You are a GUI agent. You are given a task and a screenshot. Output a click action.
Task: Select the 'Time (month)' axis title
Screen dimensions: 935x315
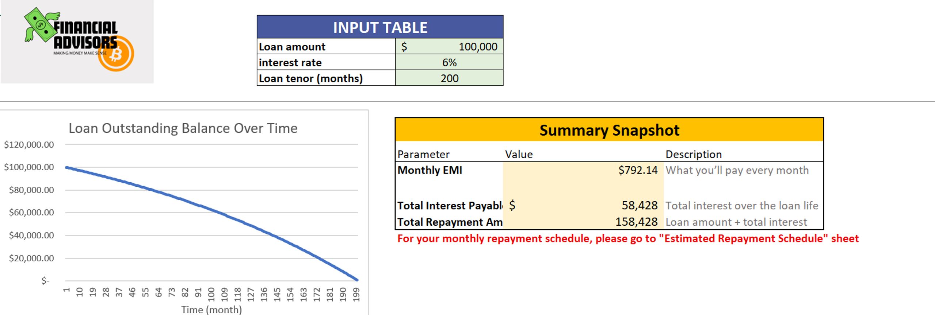(211, 310)
